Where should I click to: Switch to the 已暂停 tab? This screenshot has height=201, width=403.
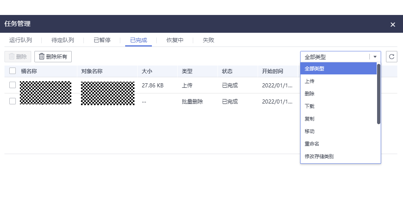click(102, 40)
